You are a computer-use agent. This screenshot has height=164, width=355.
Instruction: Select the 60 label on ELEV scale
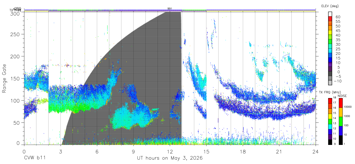coord(338,17)
